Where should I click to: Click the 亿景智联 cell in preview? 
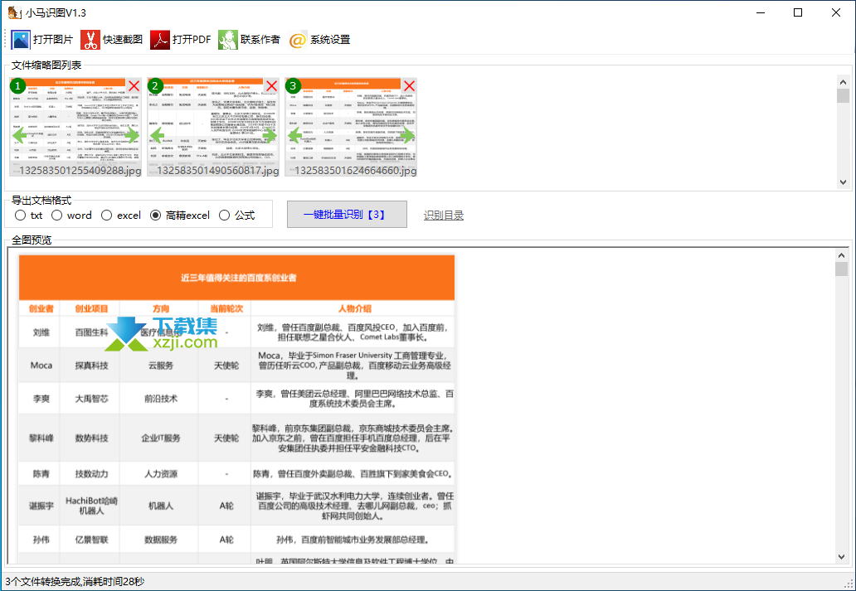(x=91, y=540)
